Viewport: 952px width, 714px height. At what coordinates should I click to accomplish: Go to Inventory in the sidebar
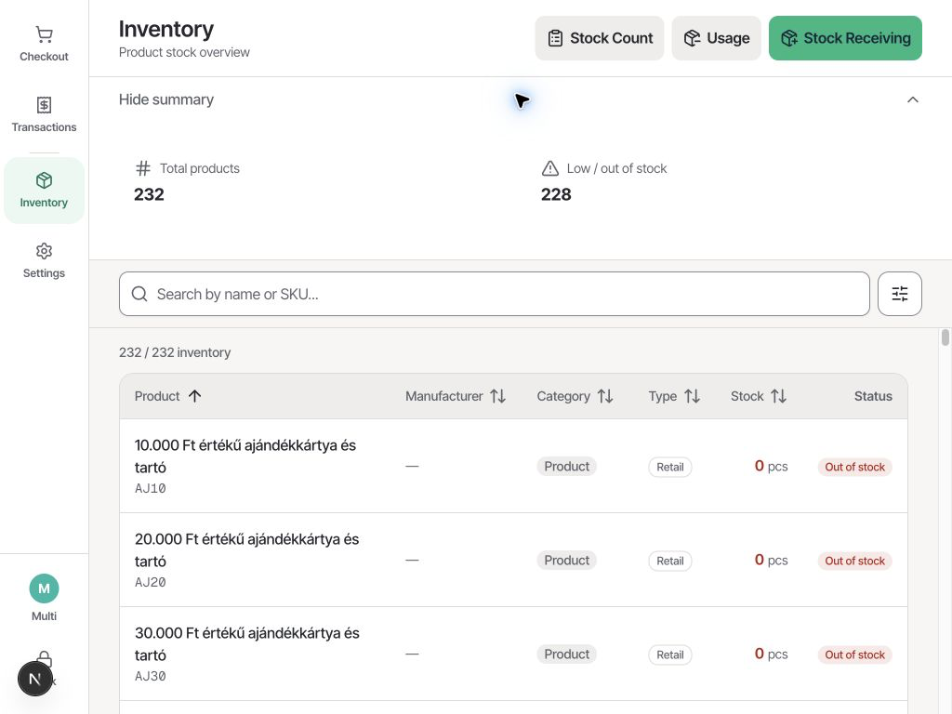(44, 191)
